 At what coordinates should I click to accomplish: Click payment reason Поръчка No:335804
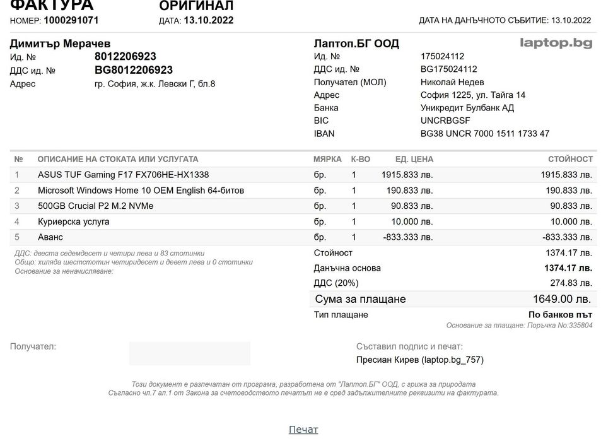pos(559,326)
